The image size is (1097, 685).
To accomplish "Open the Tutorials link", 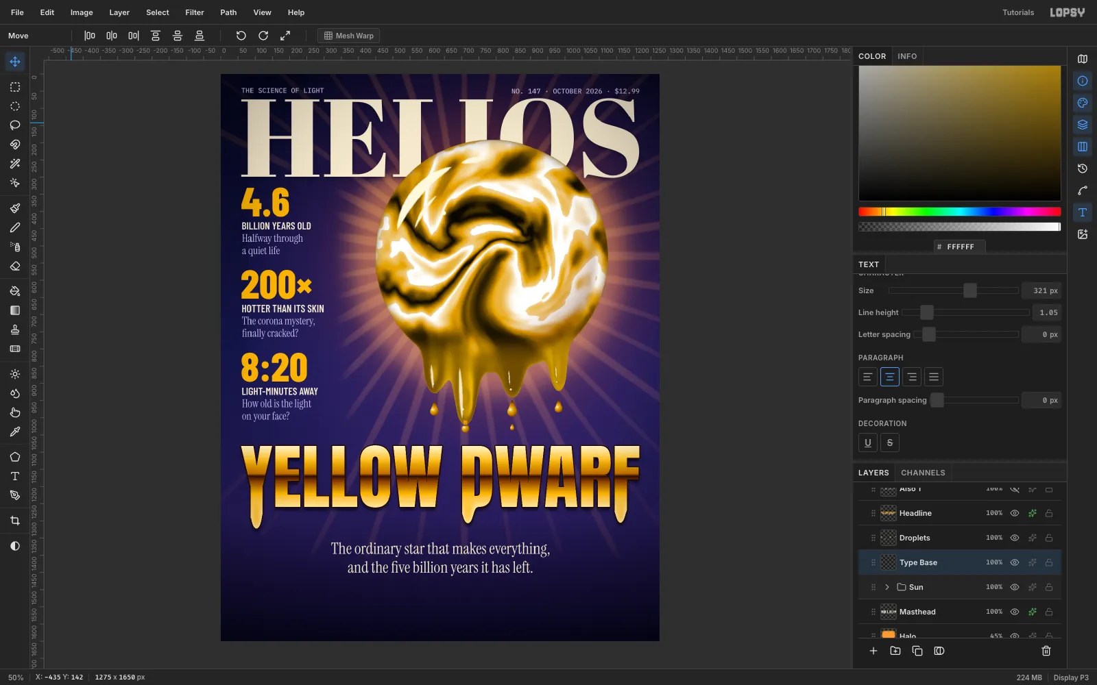I will pyautogui.click(x=1018, y=12).
